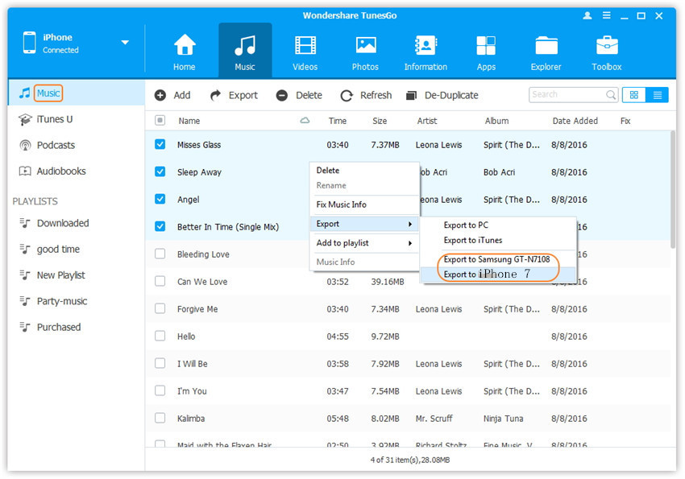Expand the Export submenu arrow
685x479 pixels.
coord(409,224)
